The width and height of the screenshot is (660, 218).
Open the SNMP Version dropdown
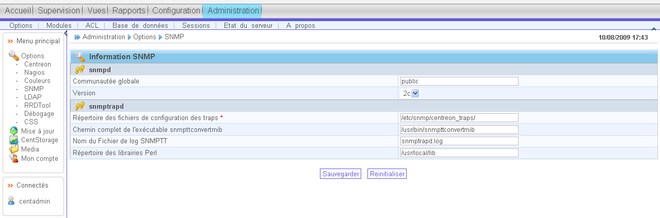click(x=415, y=93)
